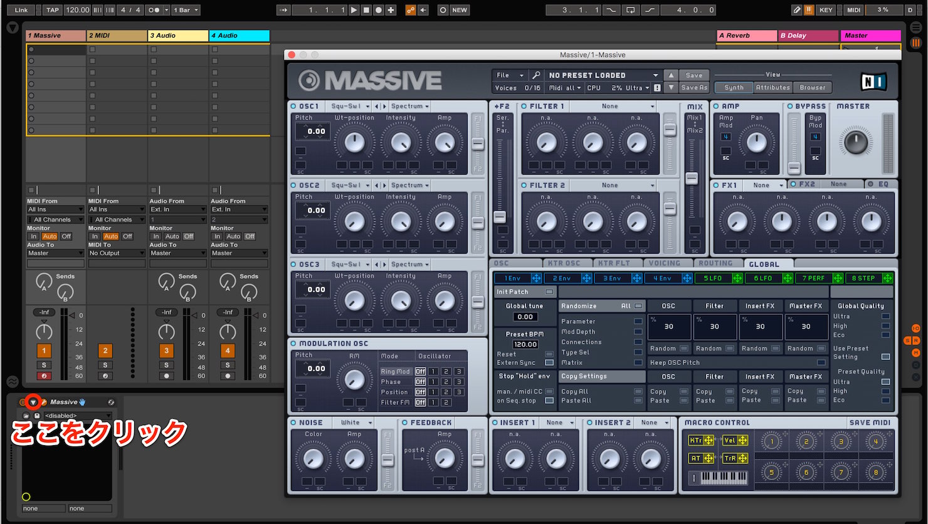This screenshot has height=524, width=928.
Task: Toggle OSC1 power button
Action: tap(293, 106)
